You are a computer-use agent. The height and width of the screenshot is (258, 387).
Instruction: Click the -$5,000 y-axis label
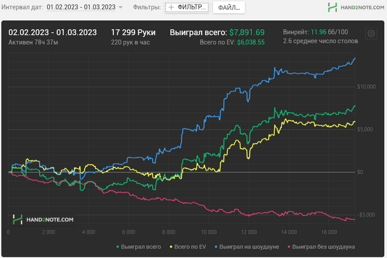(366, 214)
